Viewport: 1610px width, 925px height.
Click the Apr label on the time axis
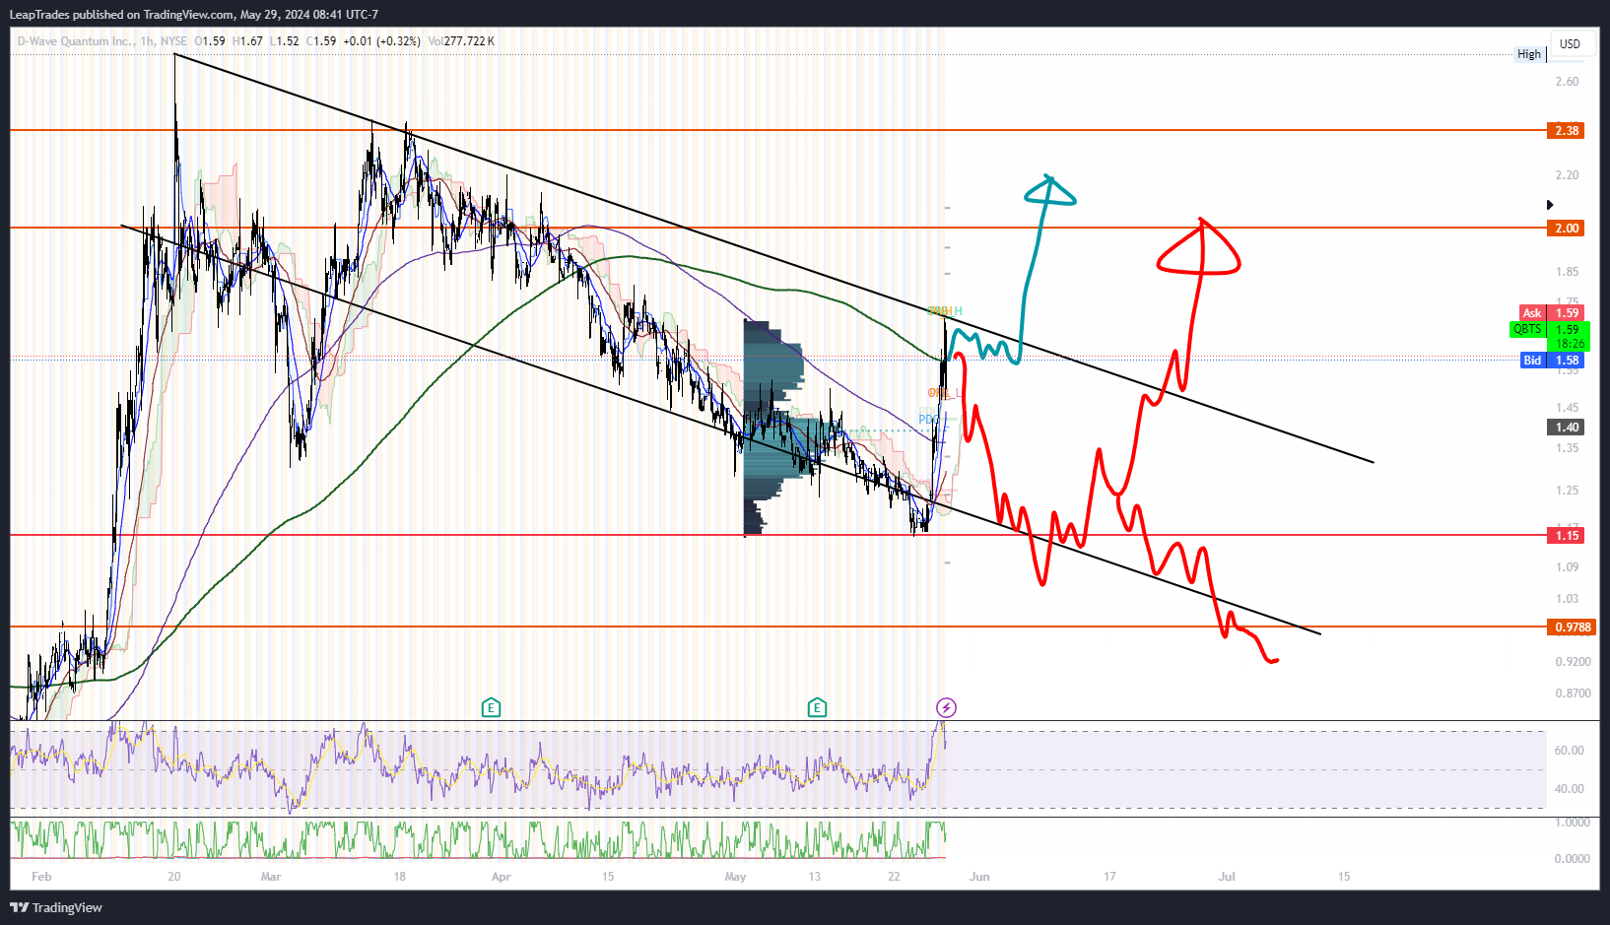(501, 877)
